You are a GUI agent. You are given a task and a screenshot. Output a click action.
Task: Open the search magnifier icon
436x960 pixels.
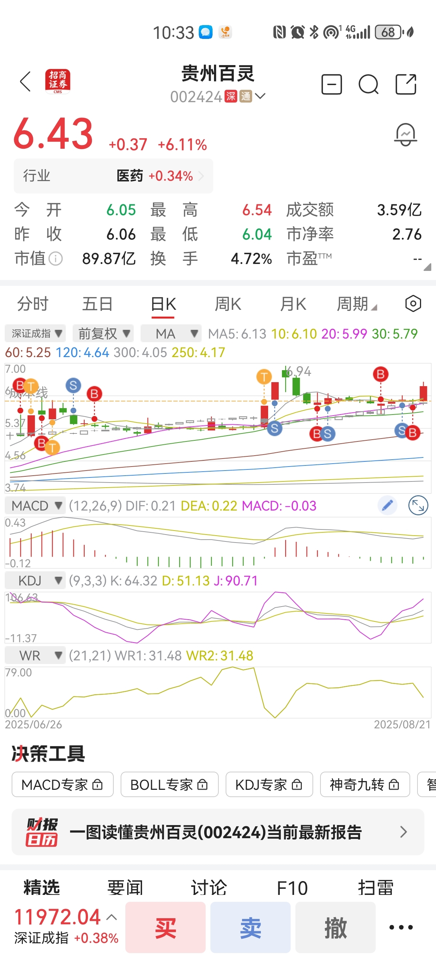[368, 85]
